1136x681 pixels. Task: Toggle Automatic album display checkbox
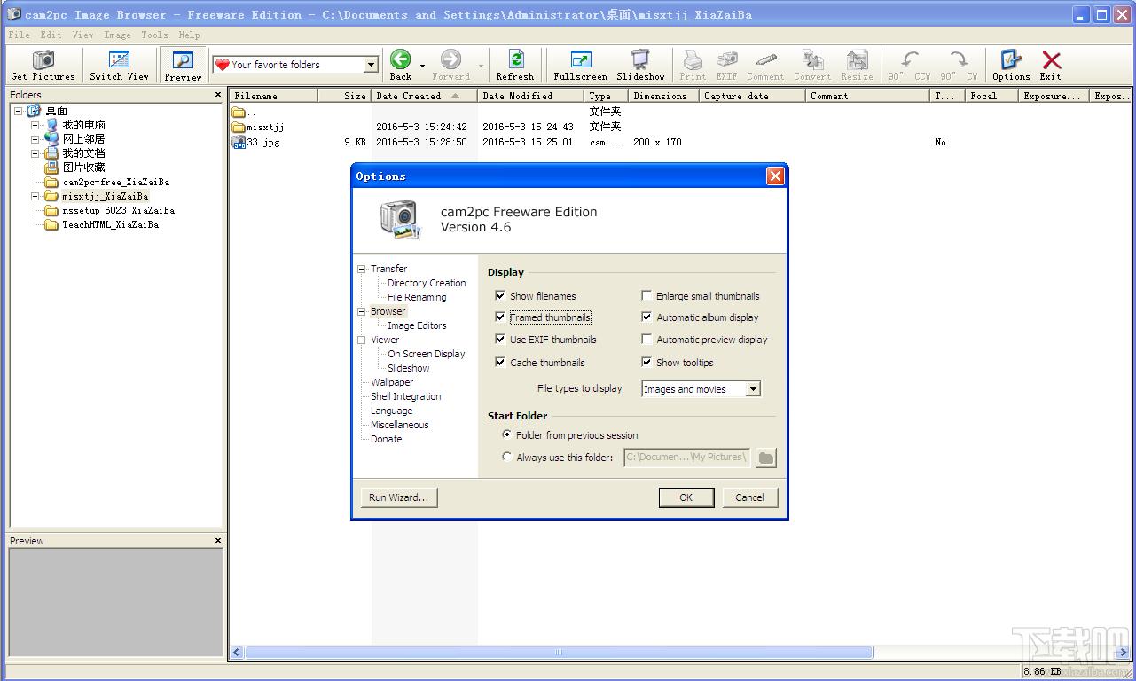click(x=647, y=317)
